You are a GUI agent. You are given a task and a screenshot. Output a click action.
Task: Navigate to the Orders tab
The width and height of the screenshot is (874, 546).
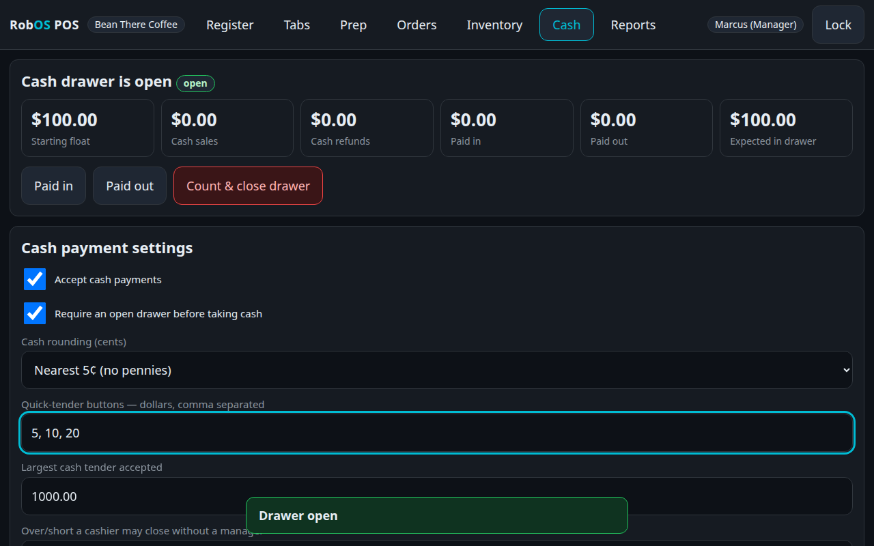click(x=417, y=25)
